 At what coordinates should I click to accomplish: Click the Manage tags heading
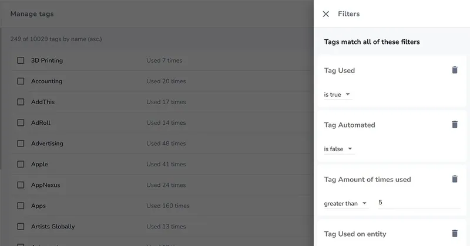[x=32, y=14]
